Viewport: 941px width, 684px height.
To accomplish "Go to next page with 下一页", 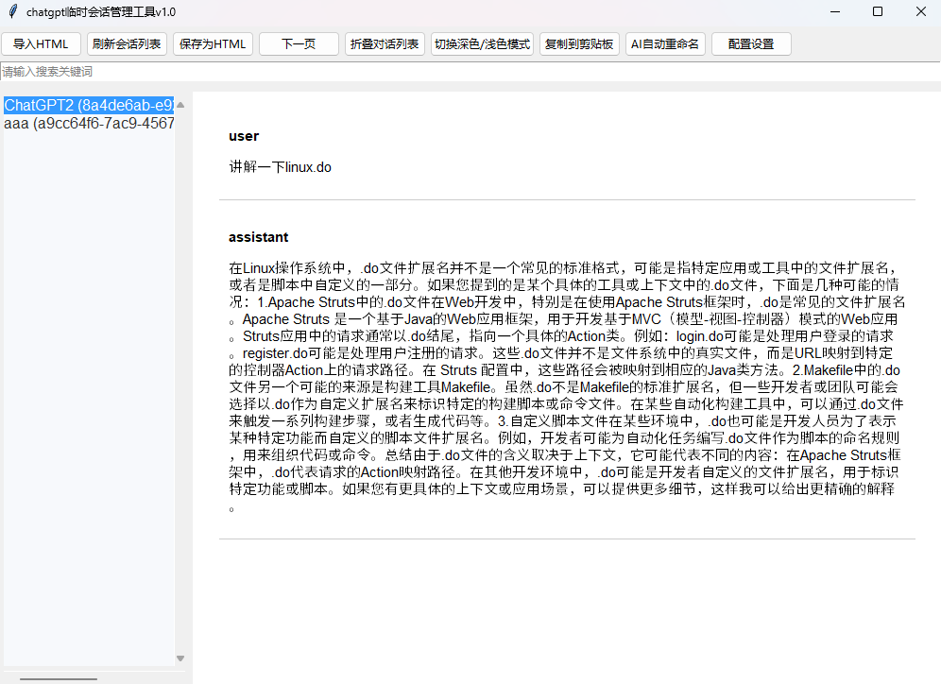I will click(x=299, y=43).
